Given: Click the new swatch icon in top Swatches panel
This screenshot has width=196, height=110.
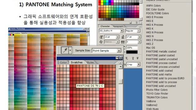Looking at the screenshot, I should (x=131, y=23).
